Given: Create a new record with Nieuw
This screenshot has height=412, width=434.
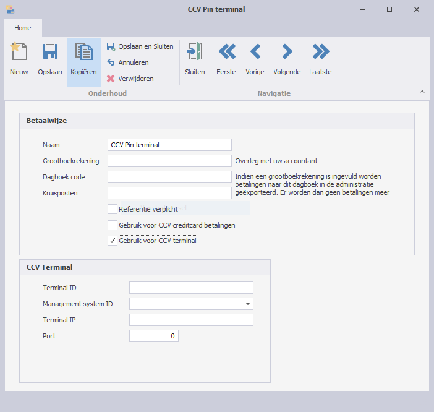Looking at the screenshot, I should tap(19, 59).
